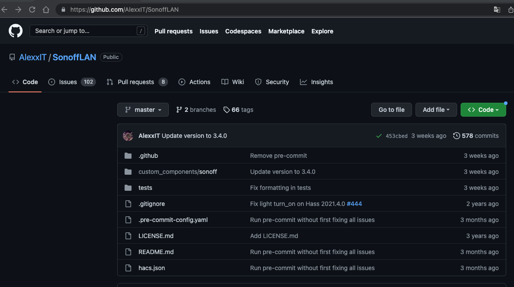Go back with browser back arrow
This screenshot has height=287, width=514.
coord(4,10)
